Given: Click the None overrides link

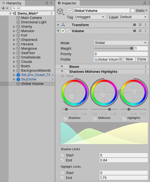Looking at the screenshot, I should point(70,76).
